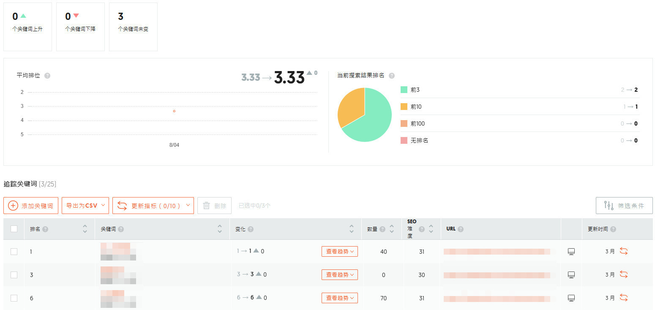The height and width of the screenshot is (310, 655).
Task: Click the 添加关键词 button
Action: pos(31,206)
